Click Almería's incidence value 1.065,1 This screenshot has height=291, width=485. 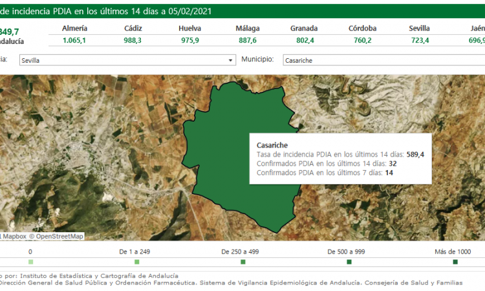(74, 40)
